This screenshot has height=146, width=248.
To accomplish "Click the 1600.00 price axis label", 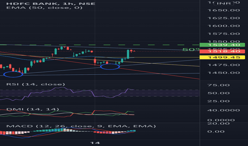I will (224, 26).
